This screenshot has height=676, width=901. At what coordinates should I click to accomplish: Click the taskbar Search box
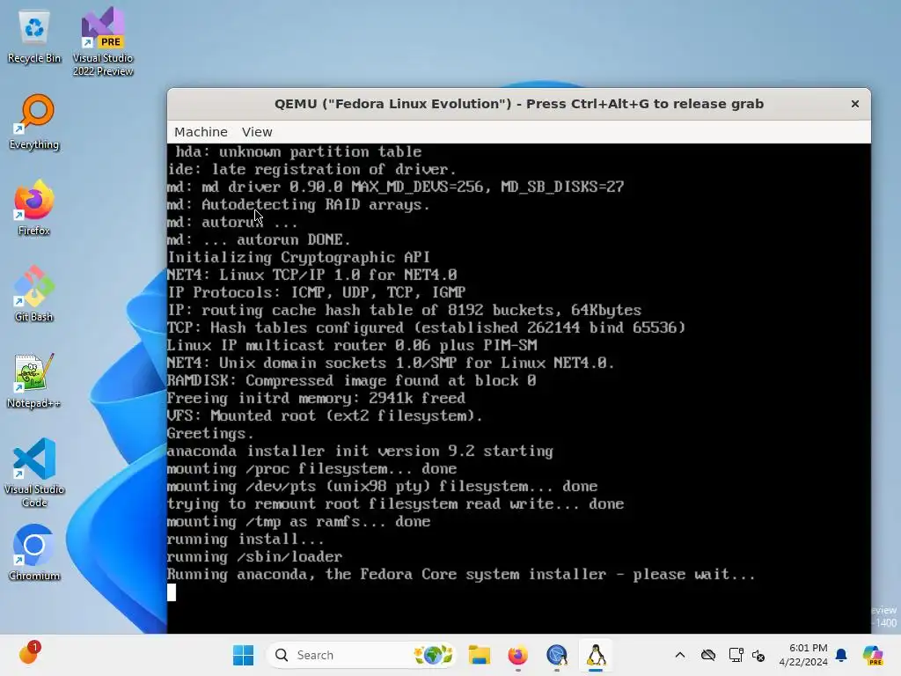[x=362, y=655]
